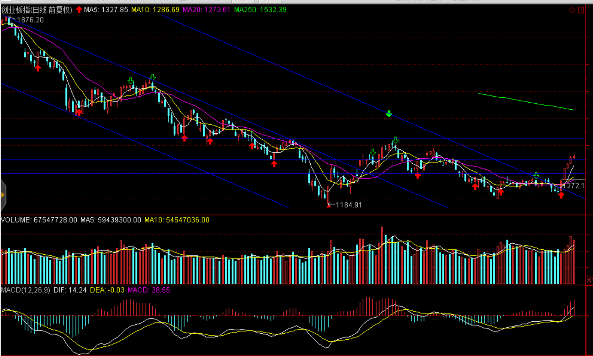The width and height of the screenshot is (593, 356).
Task: Select the MA5 moving average label
Action: pyautogui.click(x=106, y=10)
